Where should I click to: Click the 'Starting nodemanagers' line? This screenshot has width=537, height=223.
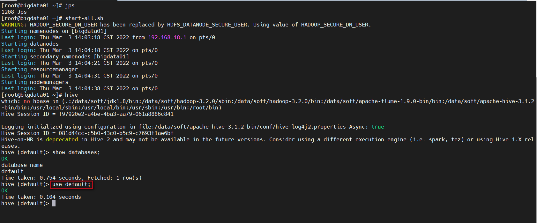(x=35, y=82)
